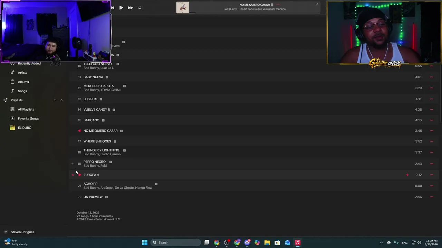Open Recently Added in the sidebar

29,63
